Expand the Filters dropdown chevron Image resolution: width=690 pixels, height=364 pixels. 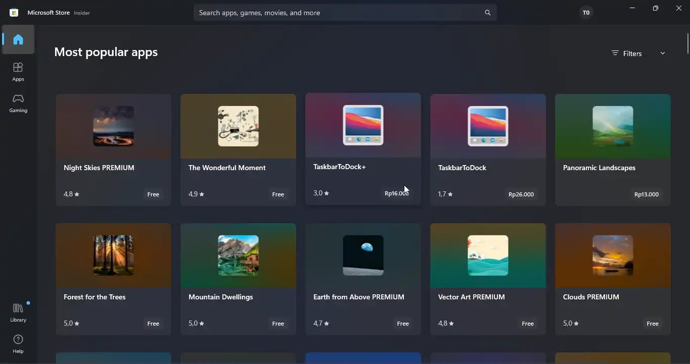click(x=662, y=53)
